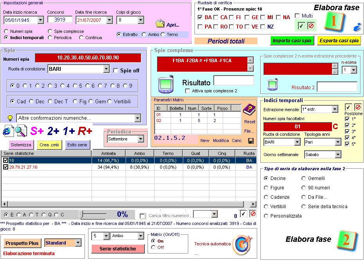Click the small PDA icon beside Risultato 2
Image resolution: width=364 pixels, height=261 pixels.
[x=273, y=85]
